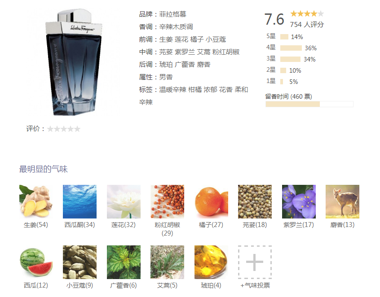Click the 4星 36% rating bar

[291, 48]
